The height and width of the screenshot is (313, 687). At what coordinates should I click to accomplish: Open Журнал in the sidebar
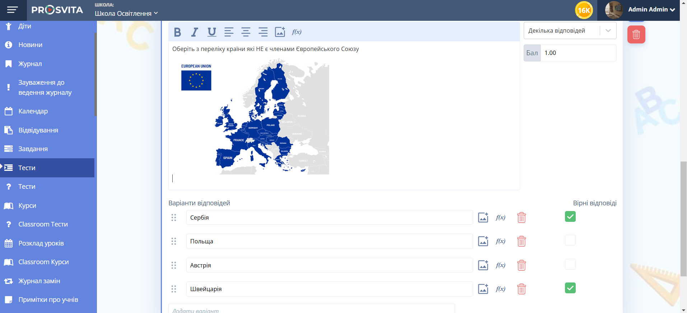30,64
